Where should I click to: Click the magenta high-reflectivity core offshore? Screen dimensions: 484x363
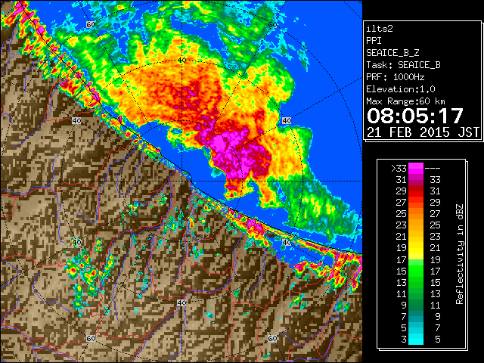(x=234, y=151)
